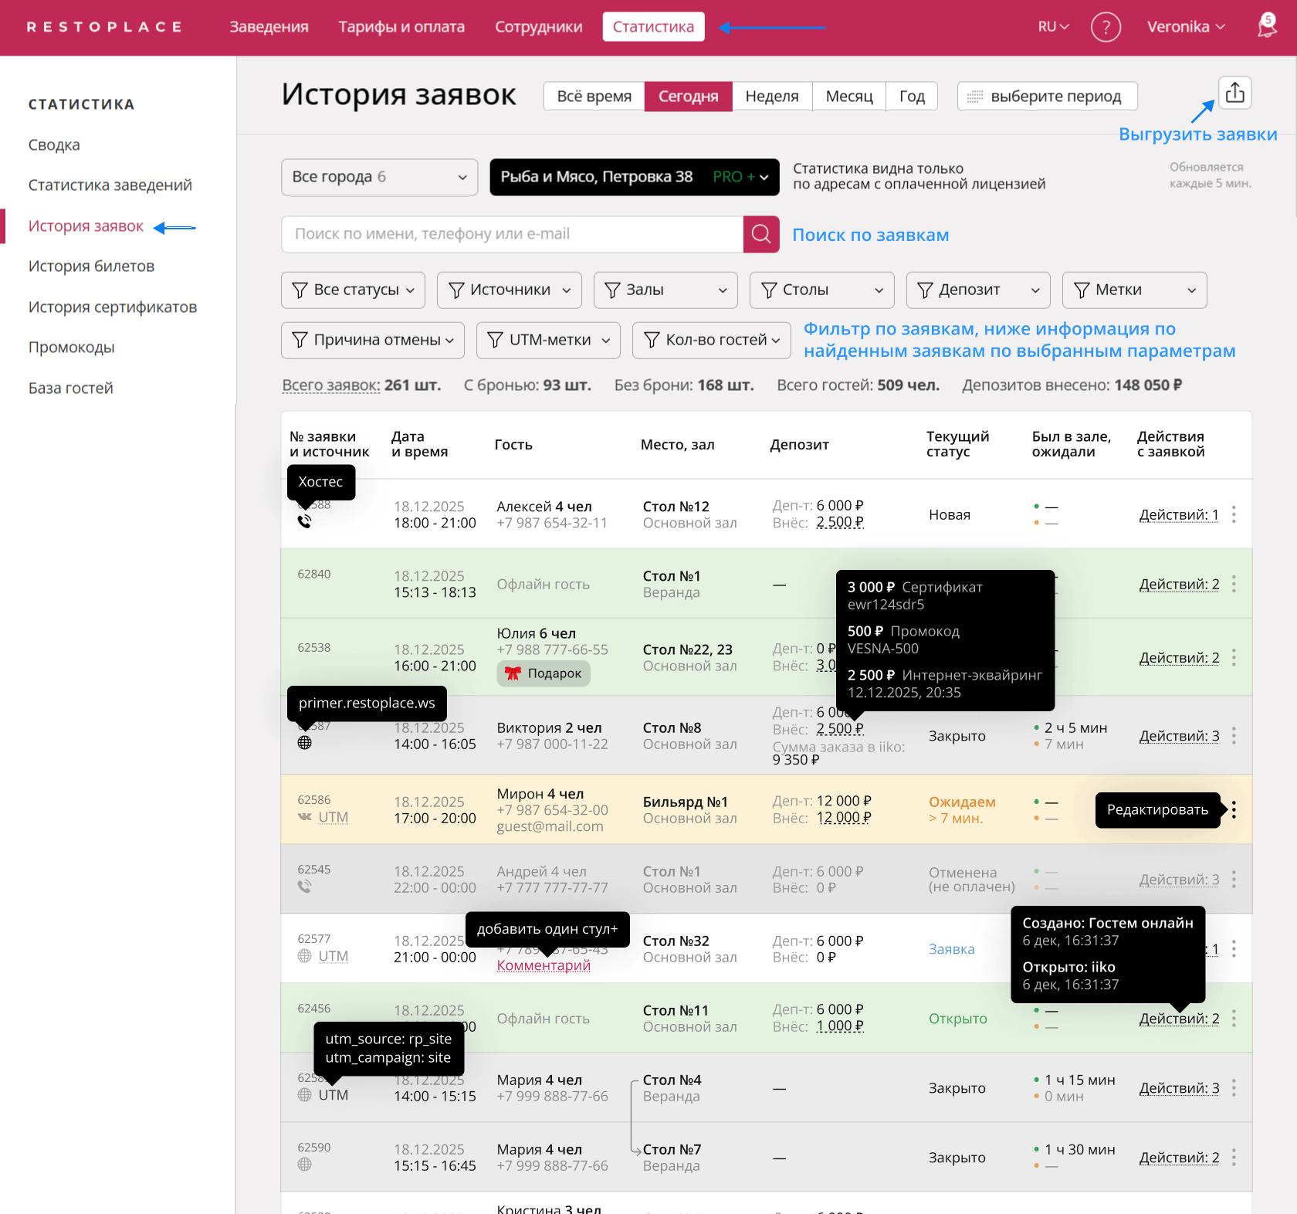Open the UTM-метки filter dropdown
Viewport: 1297px width, 1214px height.
coord(547,340)
